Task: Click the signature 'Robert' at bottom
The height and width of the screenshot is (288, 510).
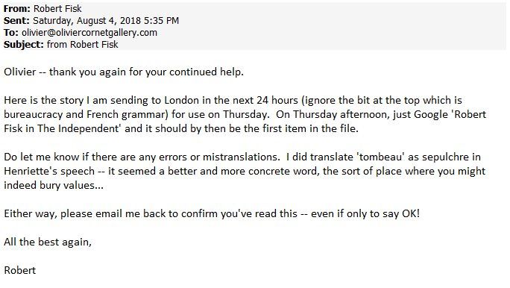Action: click(x=20, y=270)
